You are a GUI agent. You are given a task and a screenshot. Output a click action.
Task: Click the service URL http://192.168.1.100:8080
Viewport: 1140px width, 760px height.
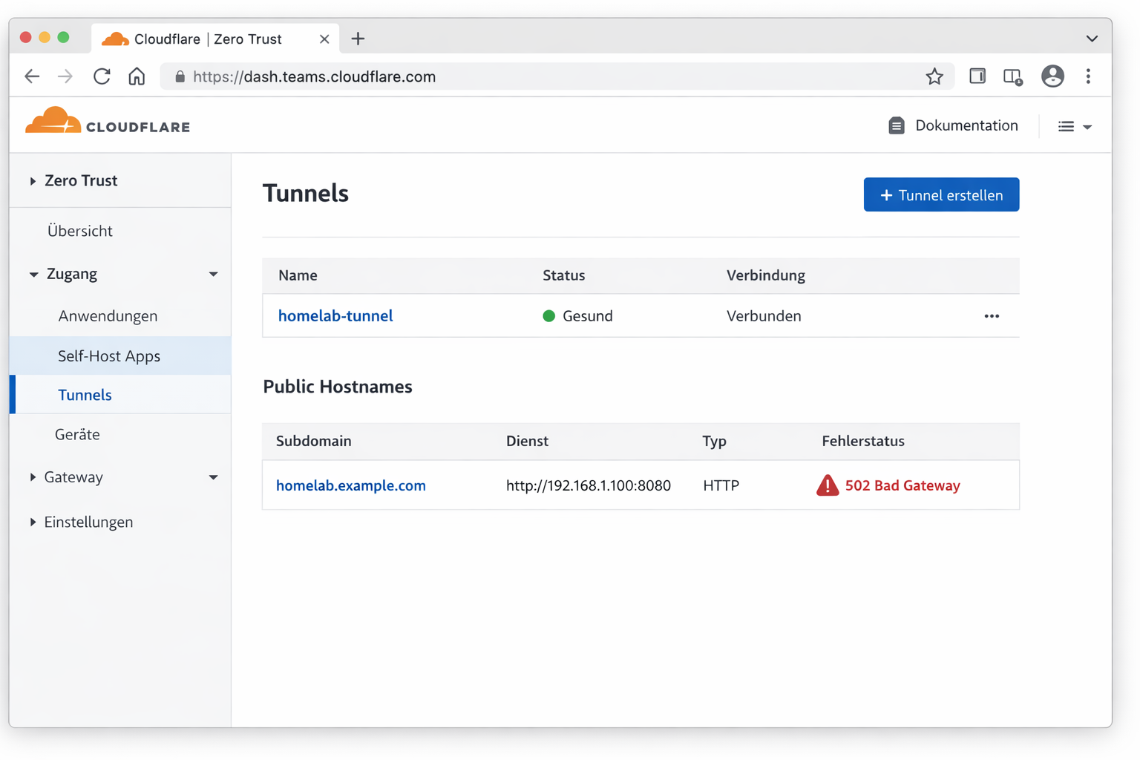589,485
